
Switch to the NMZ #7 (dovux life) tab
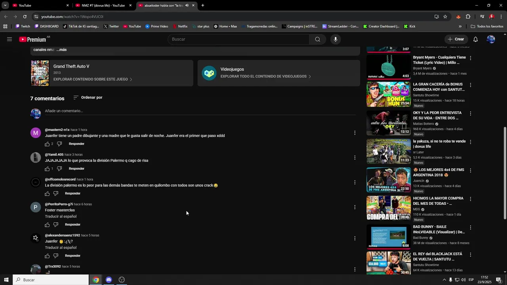(x=103, y=6)
